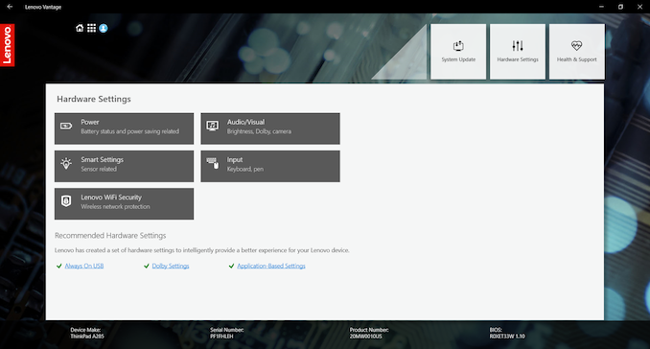The width and height of the screenshot is (650, 349).
Task: Open Smart Settings sensor tile
Action: 124,166
